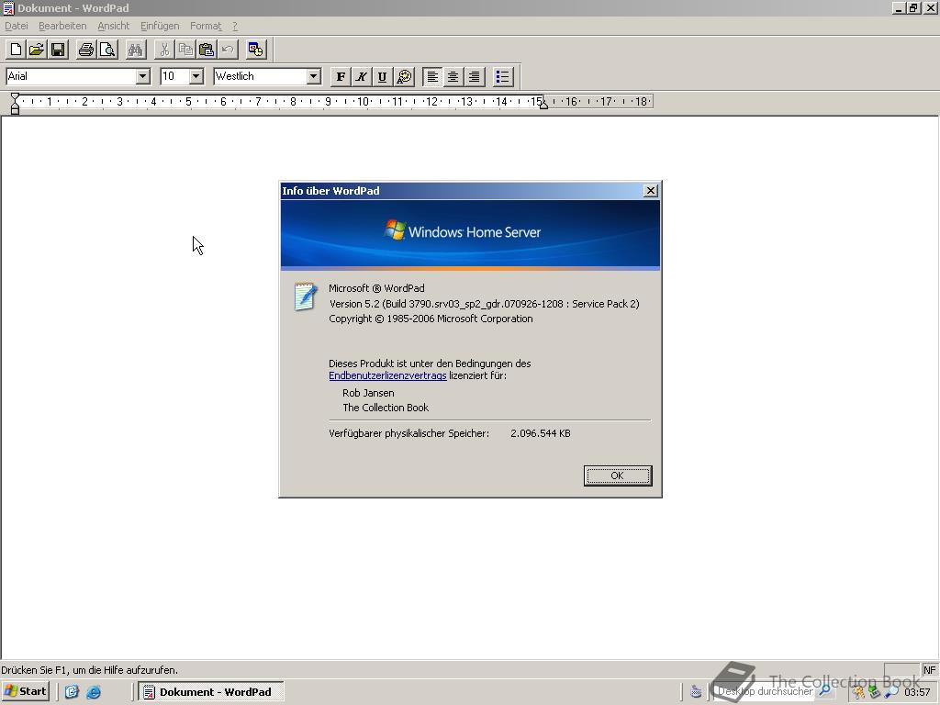Viewport: 940px width, 705px height.
Task: Click the WordPad notepad icon in dialog
Action: [305, 297]
